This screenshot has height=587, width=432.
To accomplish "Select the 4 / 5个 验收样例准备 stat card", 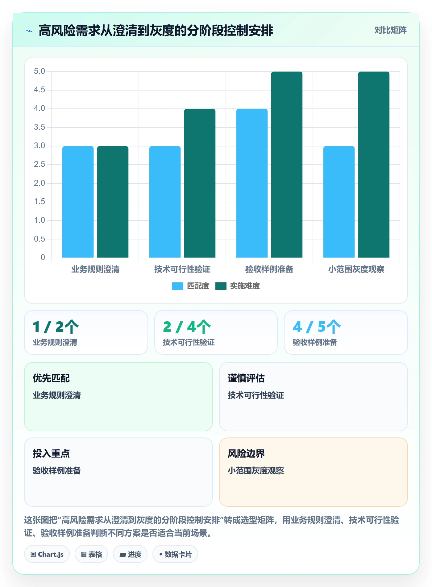I will pyautogui.click(x=346, y=332).
